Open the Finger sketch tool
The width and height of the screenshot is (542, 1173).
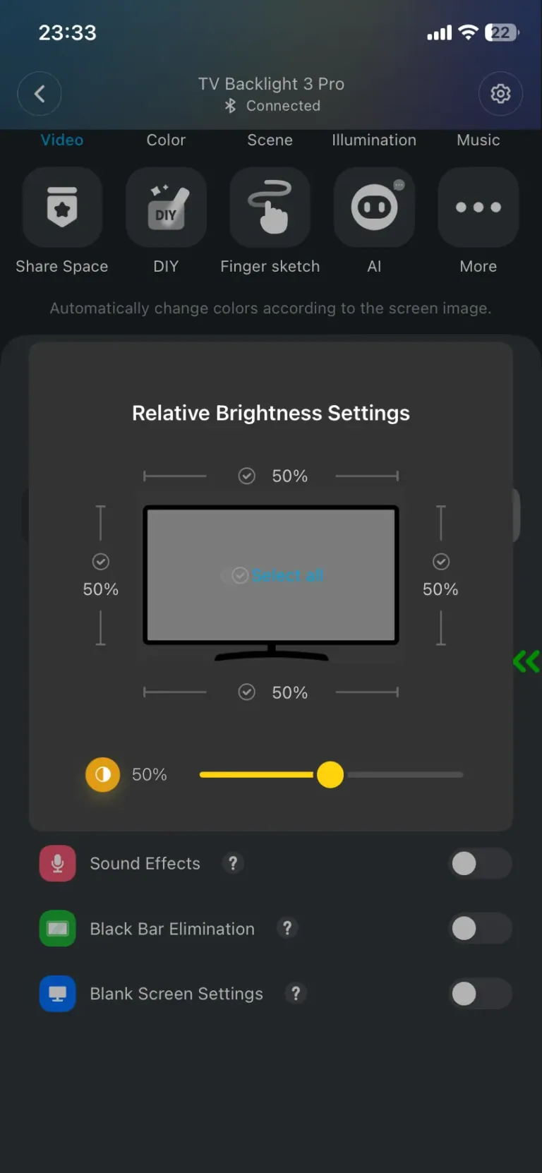click(x=270, y=207)
